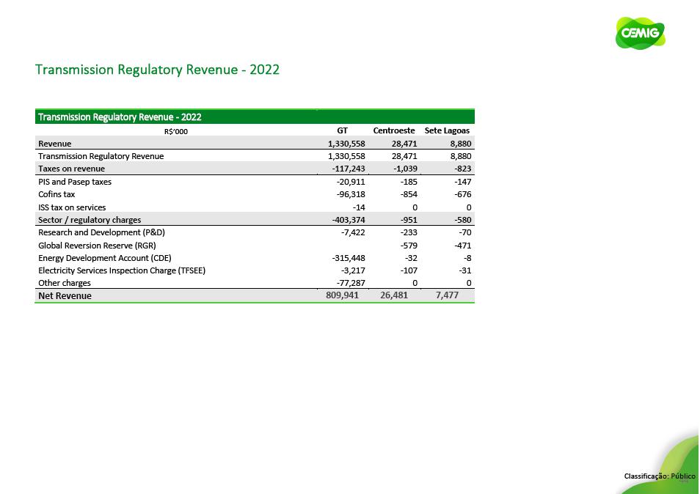Screen dimensions: 700x494
Task: Select the 'Sector / regulatory charges' row label
Action: [x=90, y=220]
